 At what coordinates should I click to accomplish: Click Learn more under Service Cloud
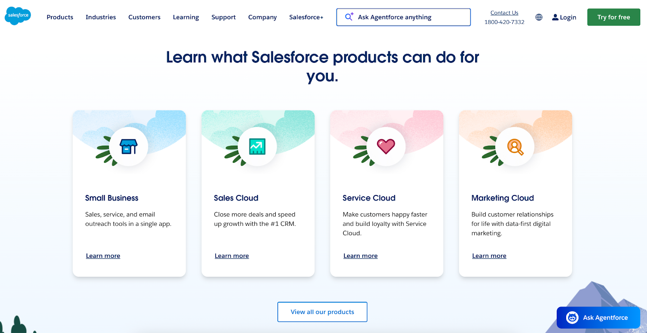tap(360, 256)
